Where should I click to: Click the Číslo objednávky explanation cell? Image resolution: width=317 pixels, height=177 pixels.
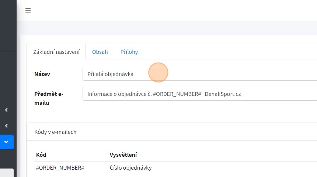(x=130, y=168)
